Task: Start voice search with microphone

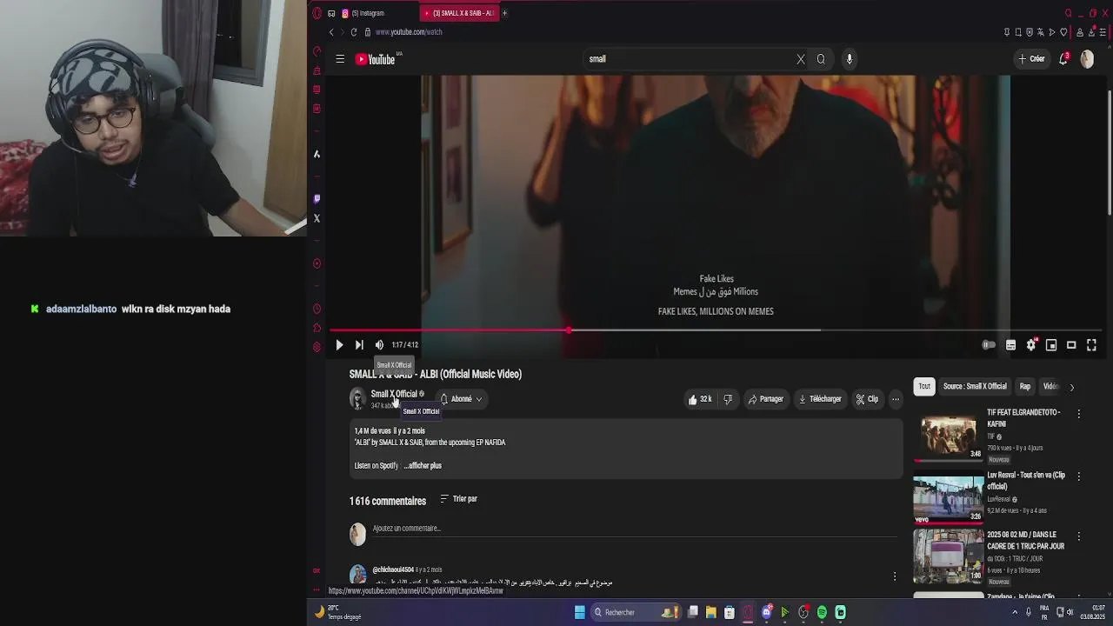Action: (x=850, y=59)
